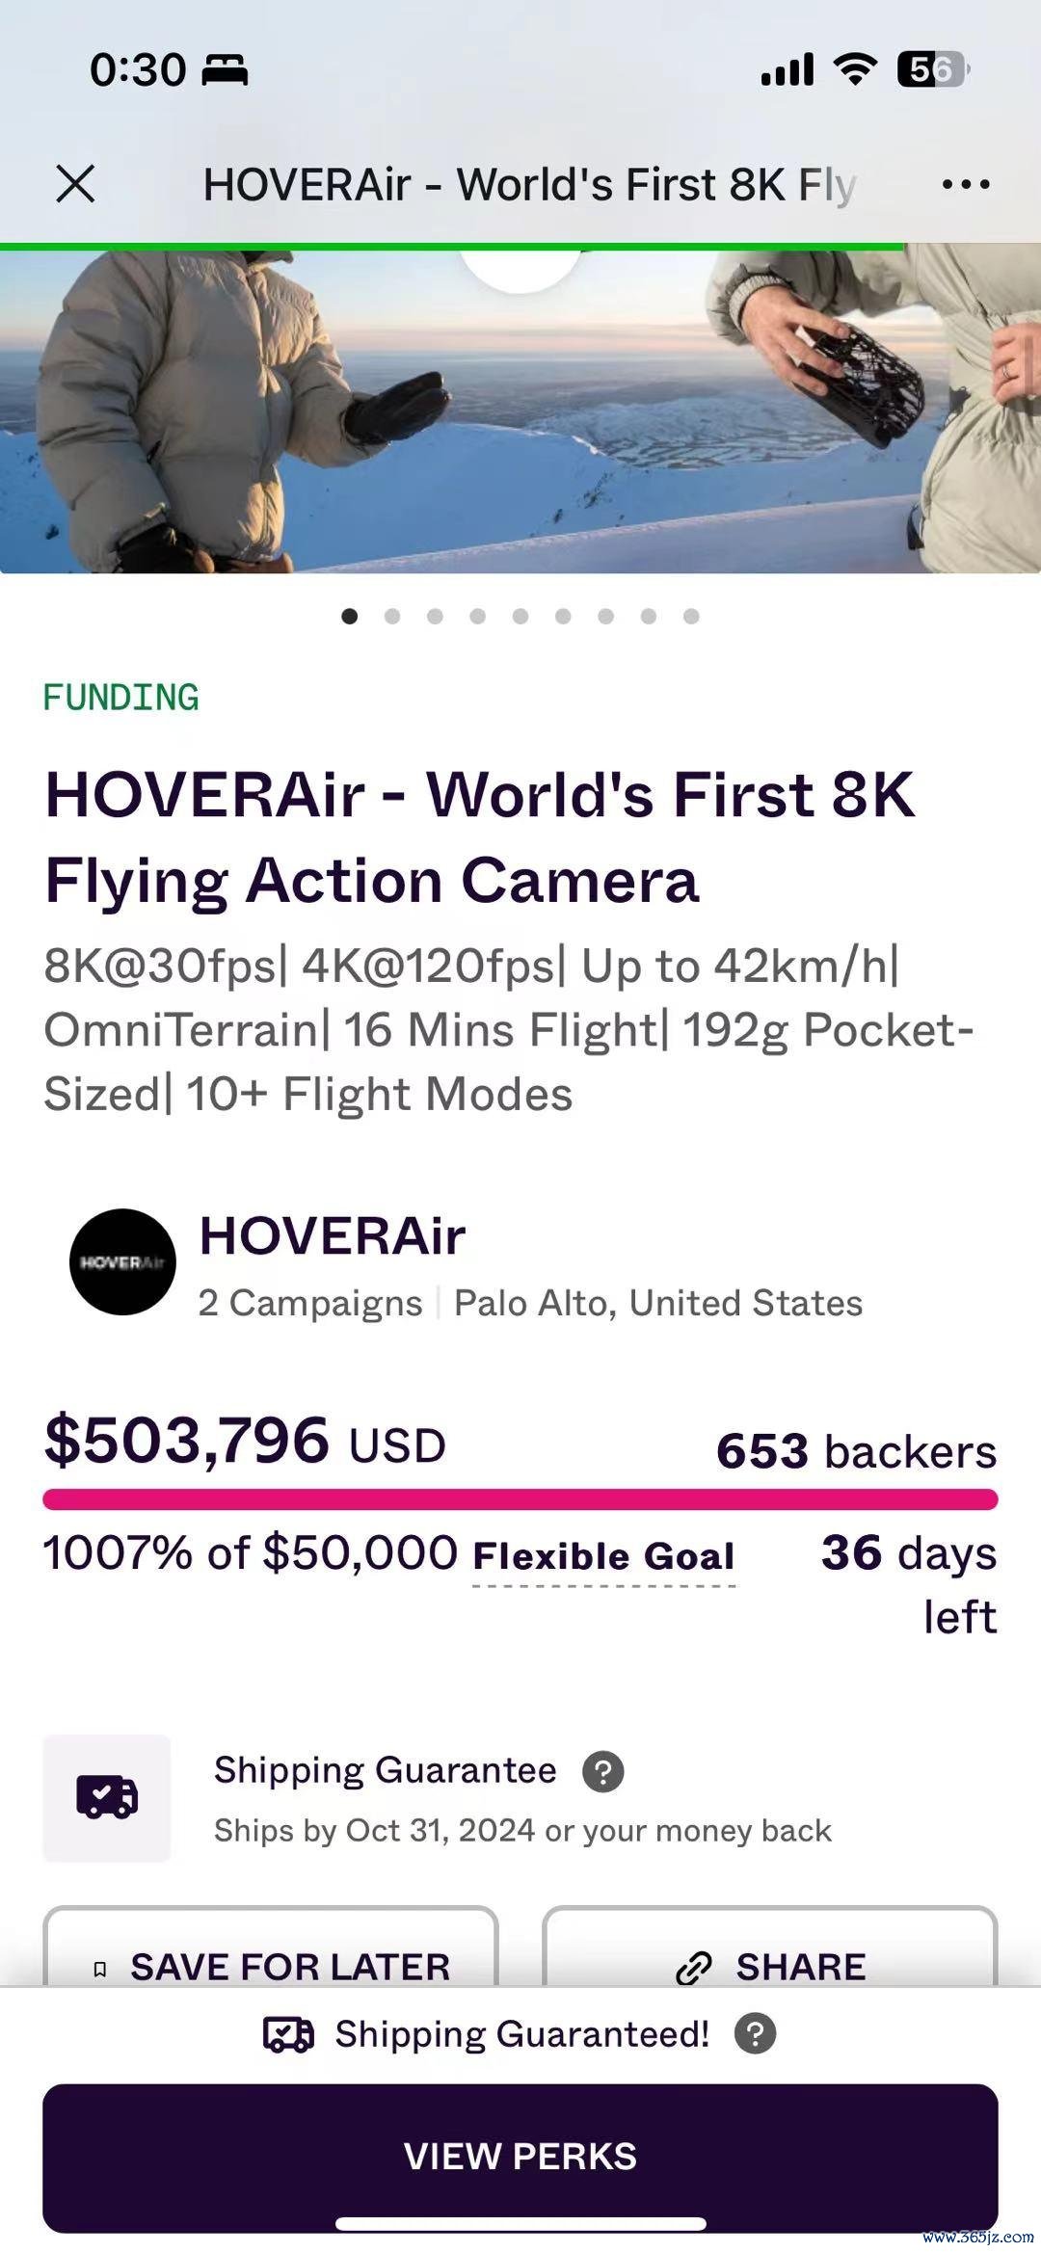Viewport: 1041px width, 2252px height.
Task: Tap the bookmark icon on Save For Later
Action: coord(99,1968)
